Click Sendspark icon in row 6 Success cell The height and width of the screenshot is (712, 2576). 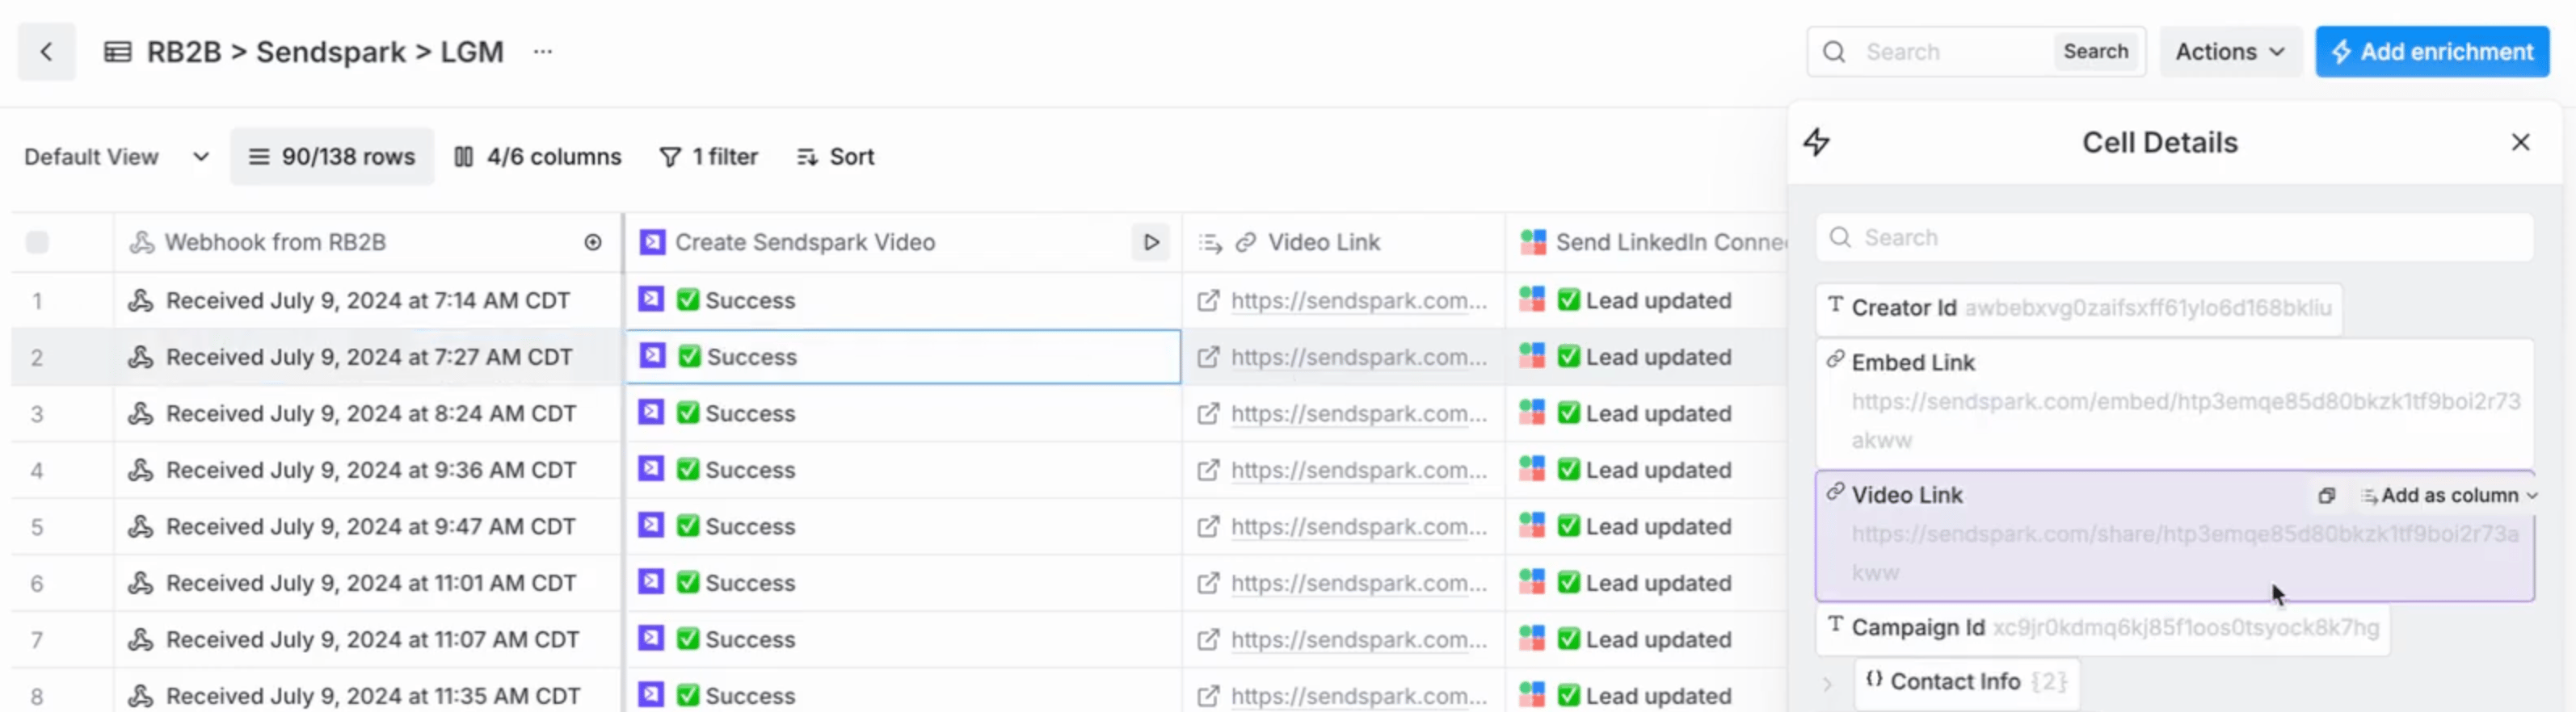651,581
